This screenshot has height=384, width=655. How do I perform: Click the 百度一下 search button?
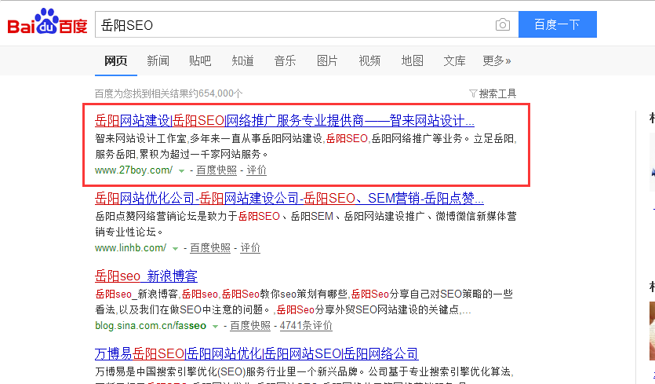click(x=557, y=24)
